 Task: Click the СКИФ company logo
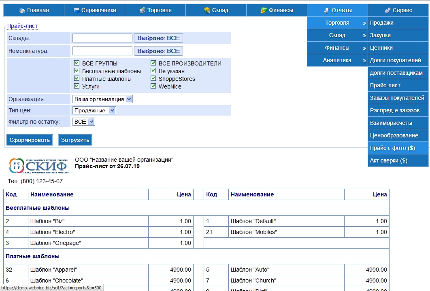point(38,166)
